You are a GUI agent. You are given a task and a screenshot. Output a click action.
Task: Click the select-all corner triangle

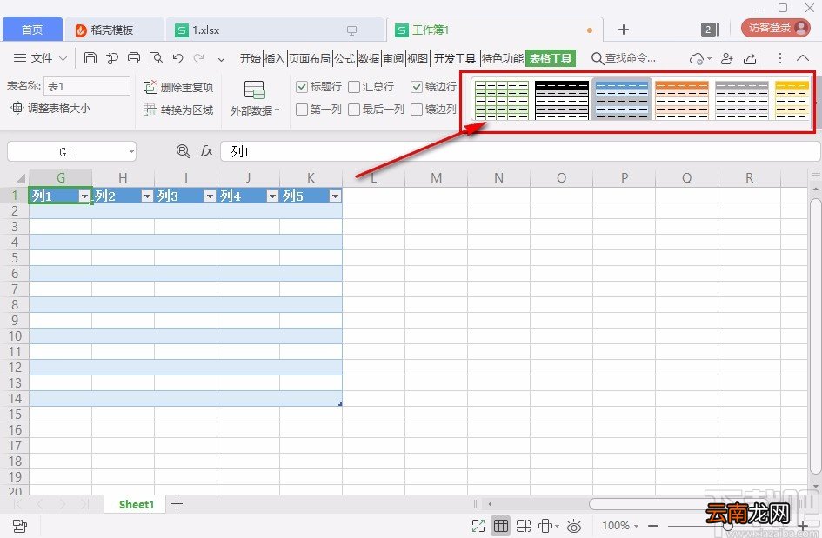click(20, 178)
